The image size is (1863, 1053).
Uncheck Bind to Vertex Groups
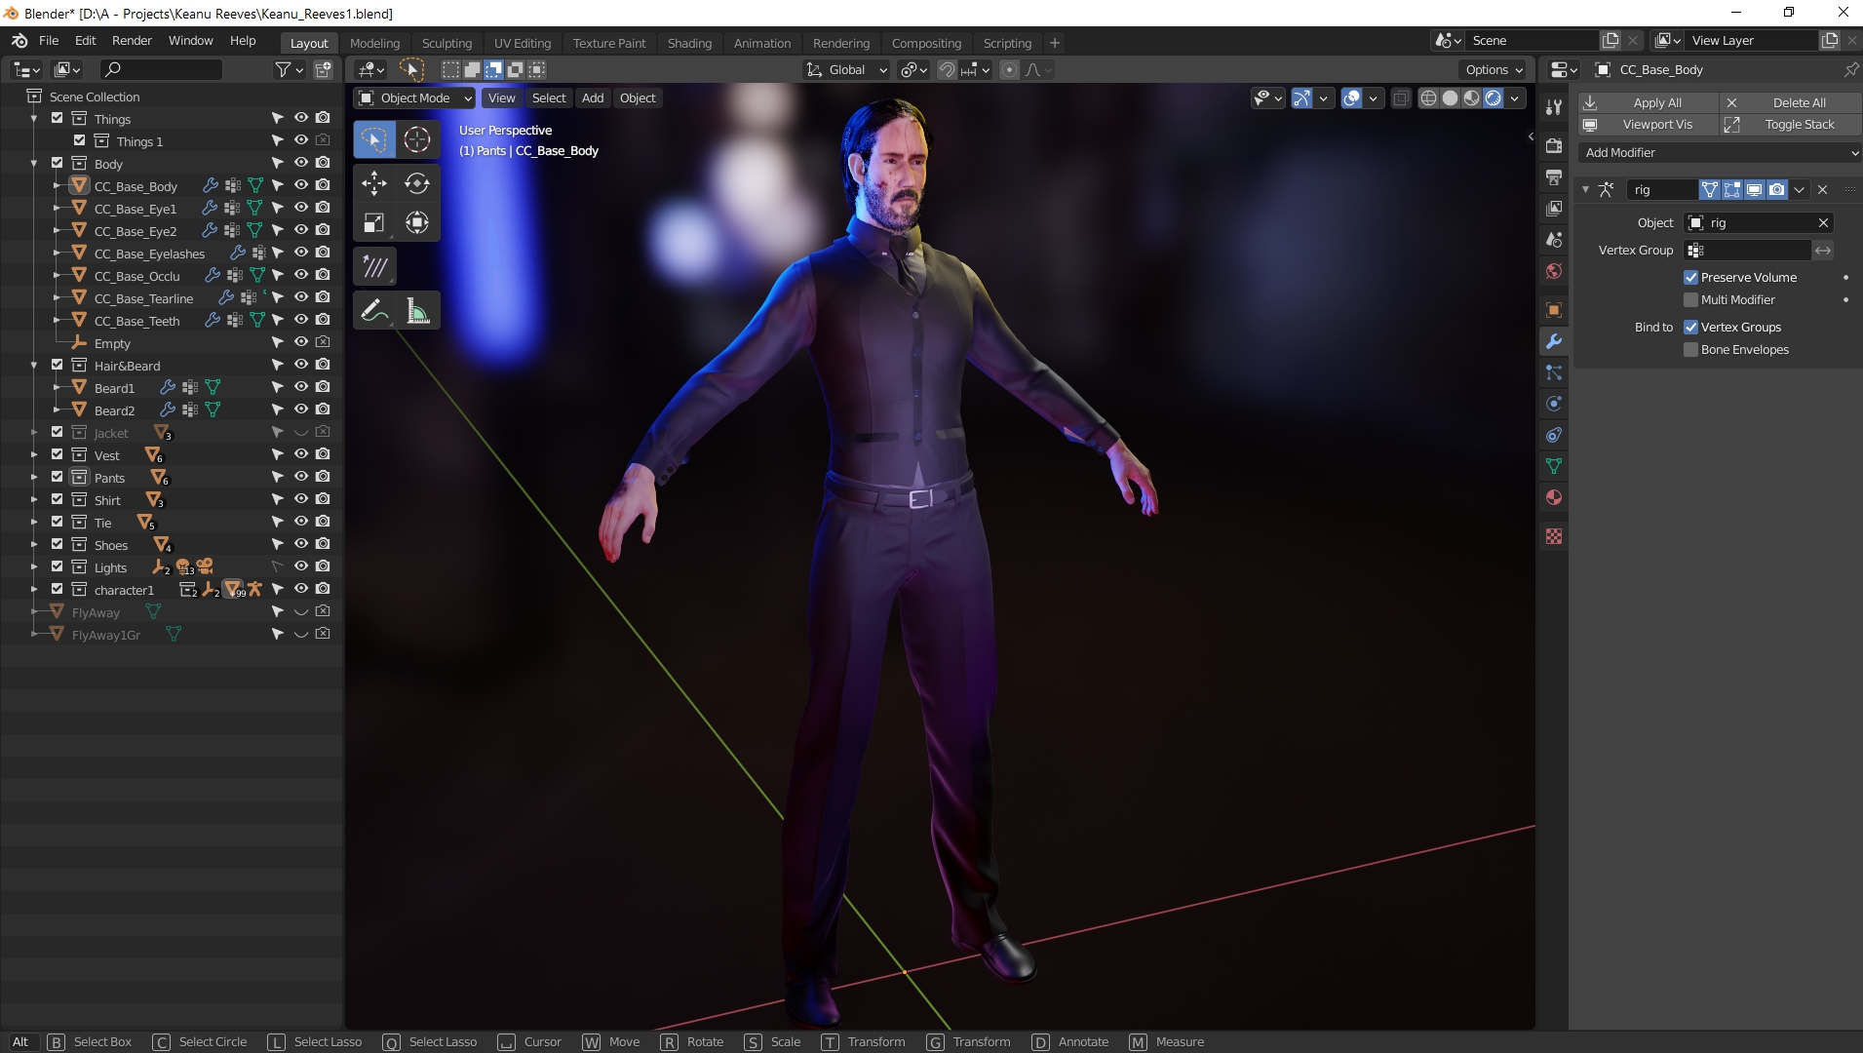pyautogui.click(x=1691, y=328)
